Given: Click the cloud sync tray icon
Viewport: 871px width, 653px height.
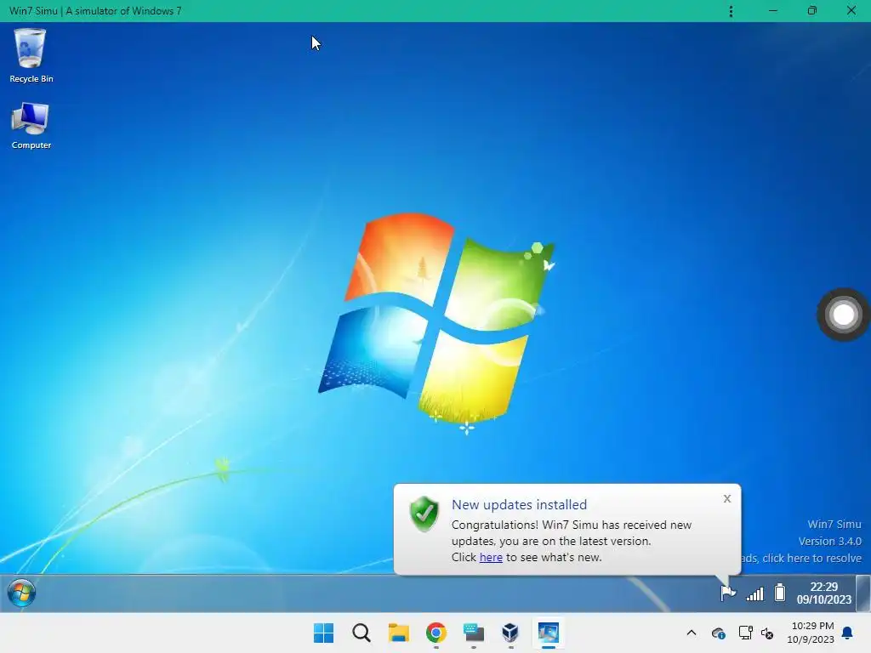Looking at the screenshot, I should (718, 633).
